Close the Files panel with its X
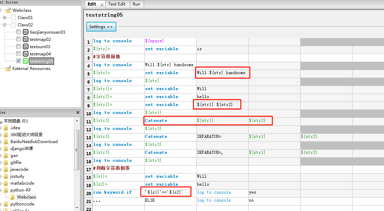Viewport: 384px width, 211px height. (78, 113)
